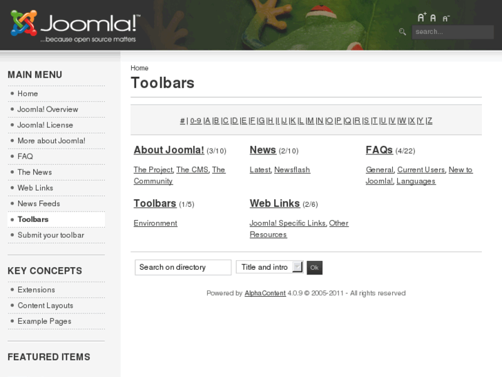Filter directory by letter M
502x377 pixels.
tap(311, 120)
